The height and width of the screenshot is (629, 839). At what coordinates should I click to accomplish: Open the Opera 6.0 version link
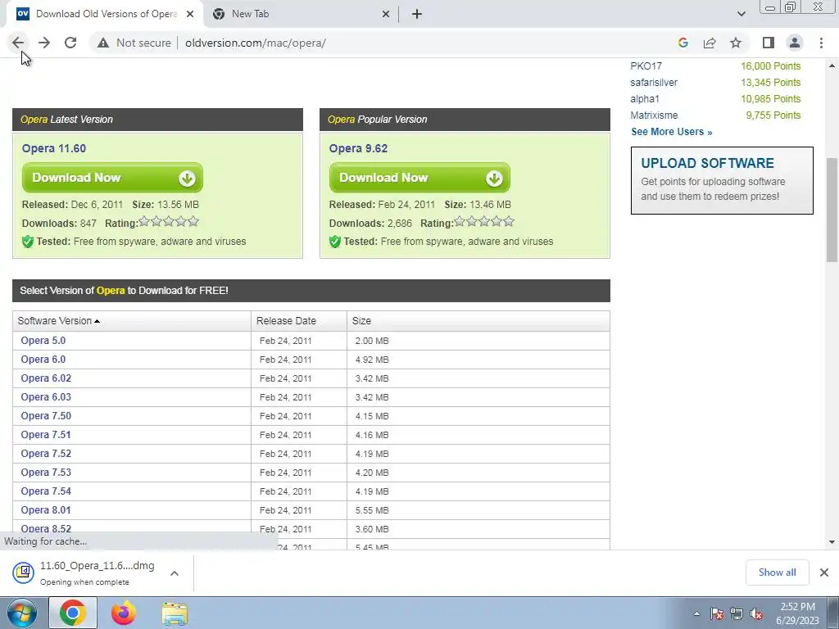pos(43,360)
